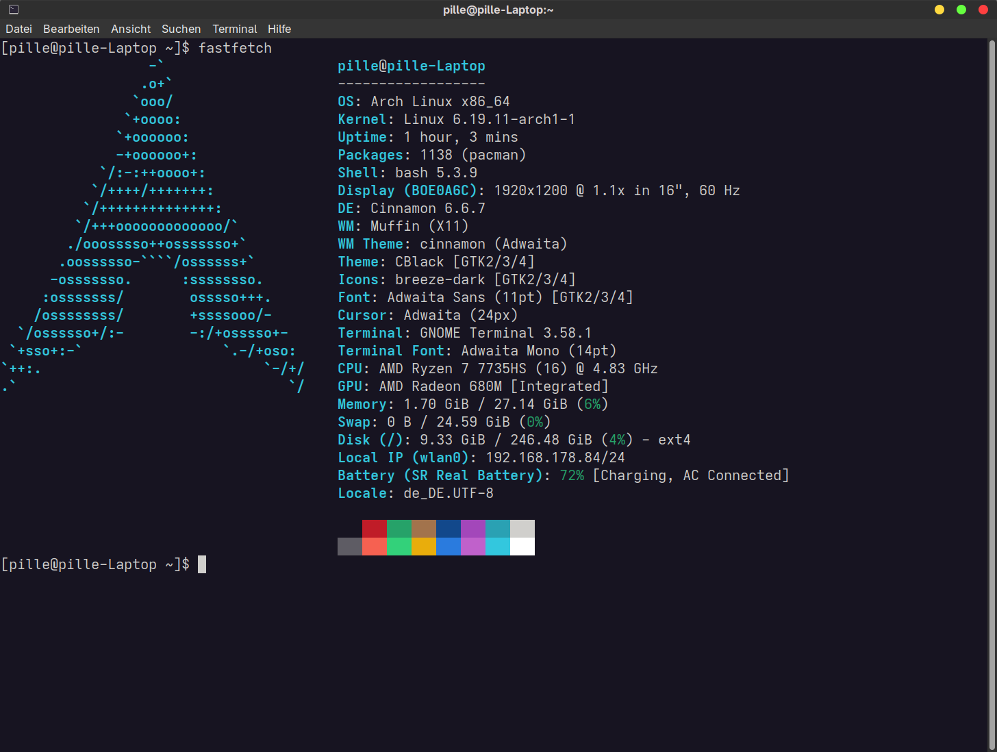Image resolution: width=997 pixels, height=752 pixels.
Task: Open the Hilfe menu
Action: point(279,29)
